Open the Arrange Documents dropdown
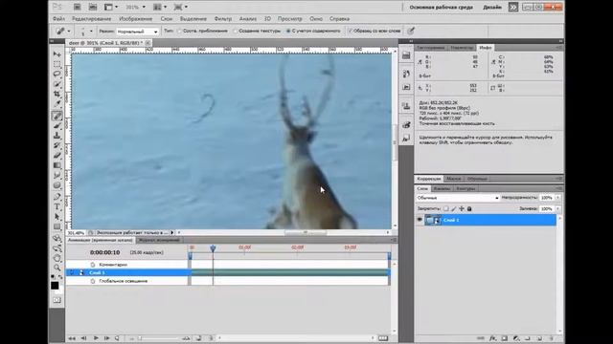This screenshot has width=613, height=344. (160, 7)
